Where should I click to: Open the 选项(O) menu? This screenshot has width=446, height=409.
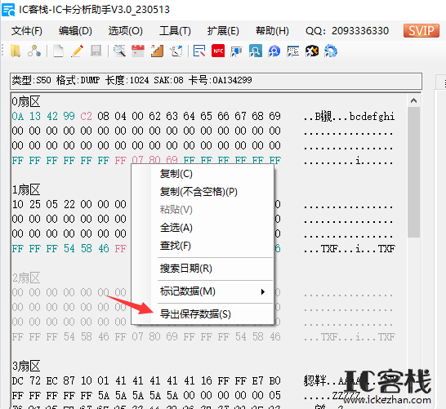pos(126,31)
